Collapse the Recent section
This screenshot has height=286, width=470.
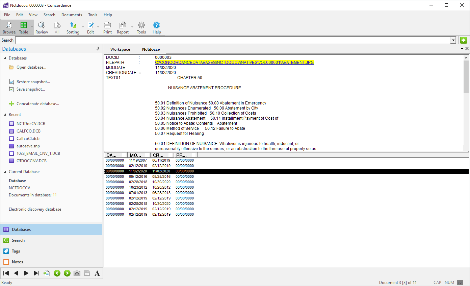click(x=5, y=115)
